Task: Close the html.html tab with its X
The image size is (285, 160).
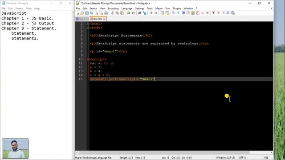Action: pos(104,19)
